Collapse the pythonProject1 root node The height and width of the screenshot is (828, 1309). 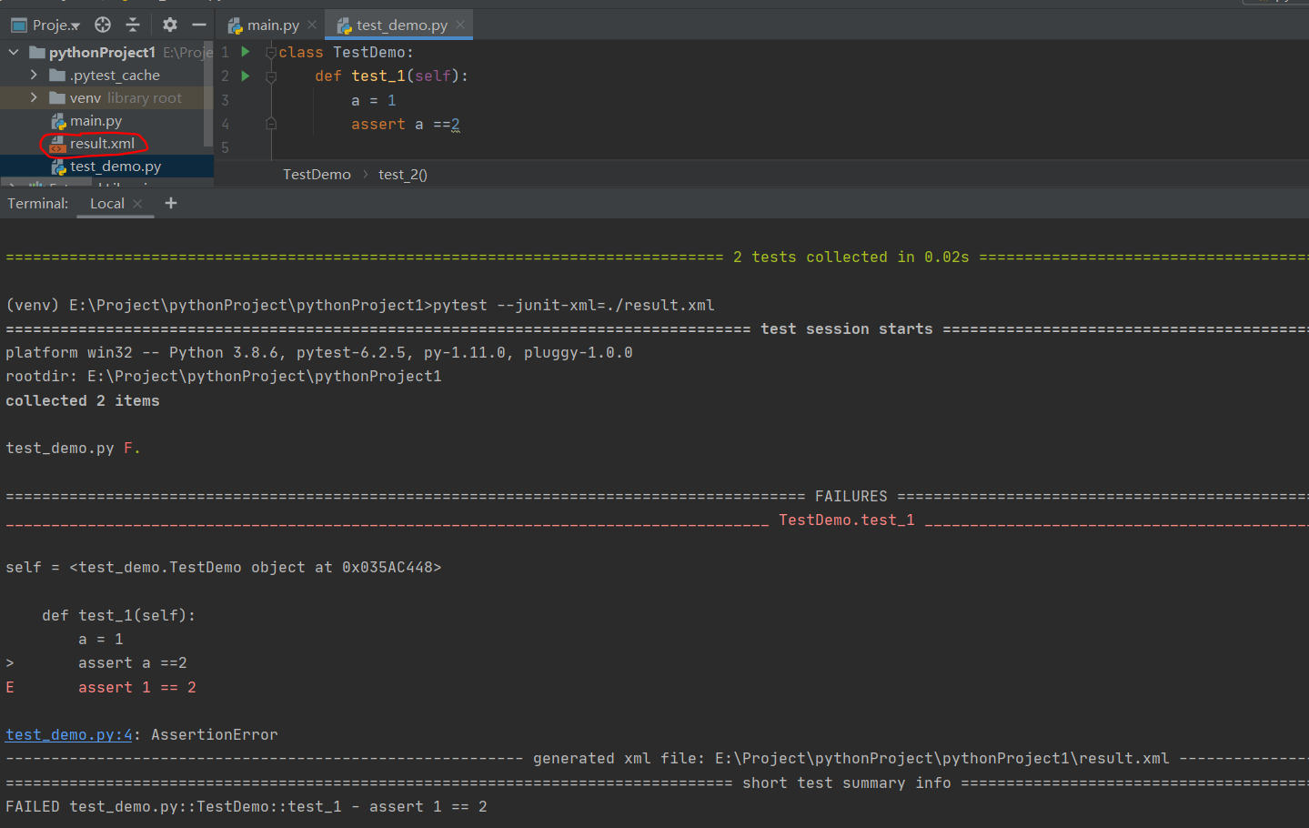[x=14, y=52]
